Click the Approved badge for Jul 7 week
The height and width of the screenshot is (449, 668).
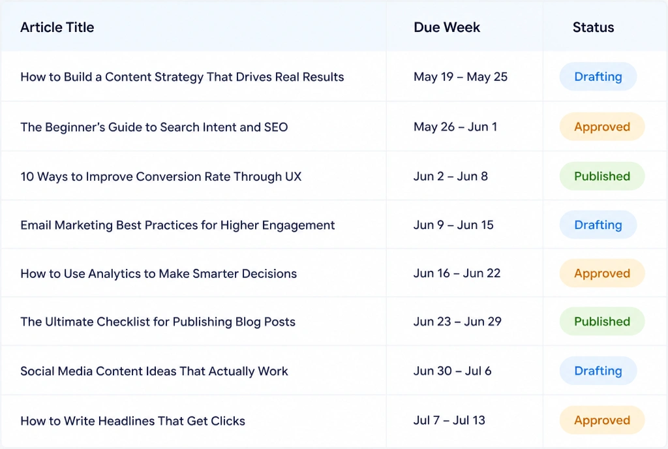click(602, 420)
